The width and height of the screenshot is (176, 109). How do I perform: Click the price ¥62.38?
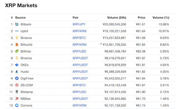(141, 51)
